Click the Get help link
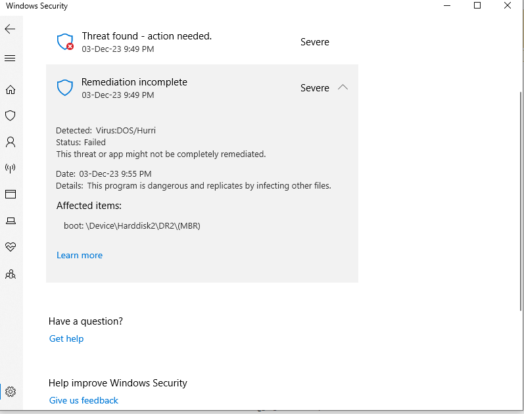The width and height of the screenshot is (524, 414). [x=66, y=338]
